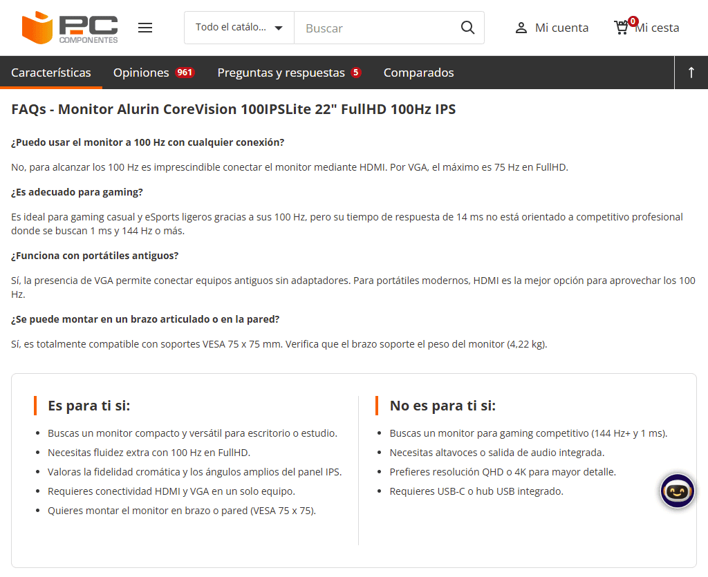Click the answer about conectar mediante HDMI
Screen dimensions: 708x577
(x=290, y=167)
